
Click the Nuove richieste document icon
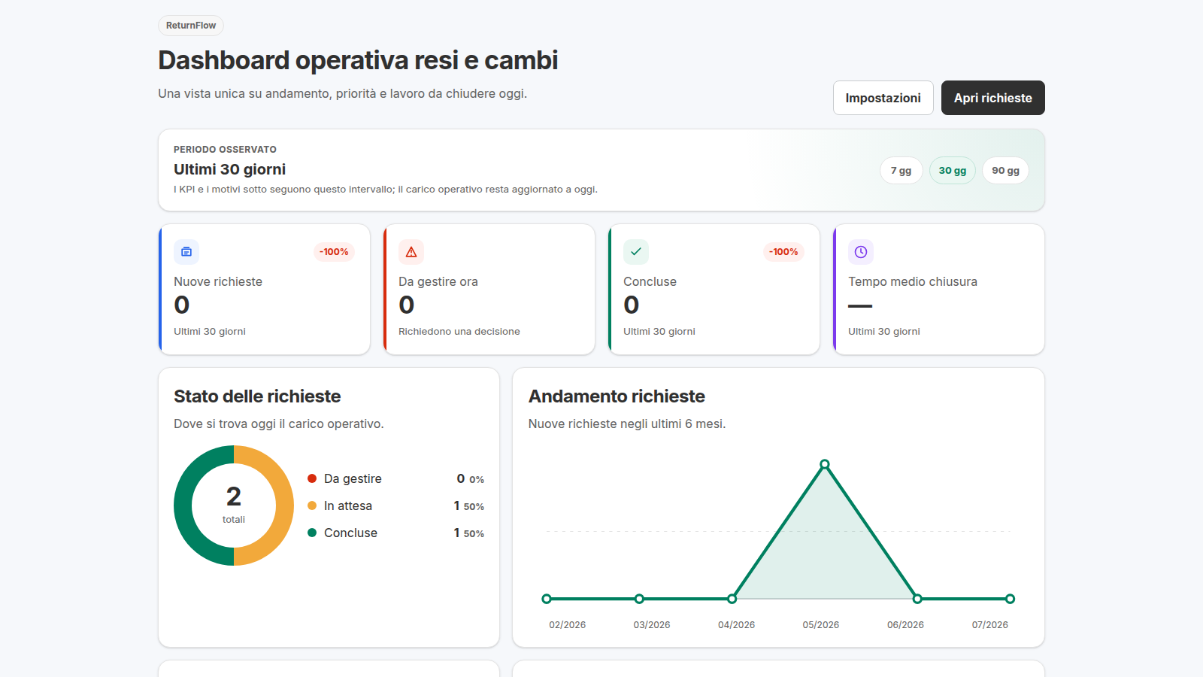coord(186,252)
